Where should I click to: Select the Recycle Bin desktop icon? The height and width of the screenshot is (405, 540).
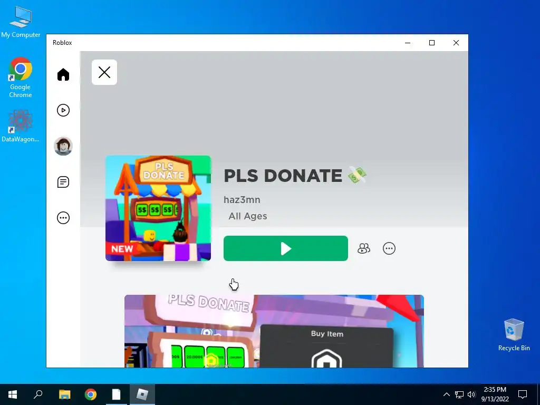click(x=514, y=335)
